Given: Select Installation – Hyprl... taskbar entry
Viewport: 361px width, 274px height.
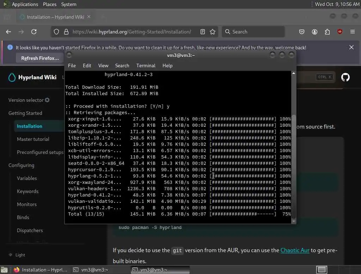Looking at the screenshot, I should (x=41, y=270).
